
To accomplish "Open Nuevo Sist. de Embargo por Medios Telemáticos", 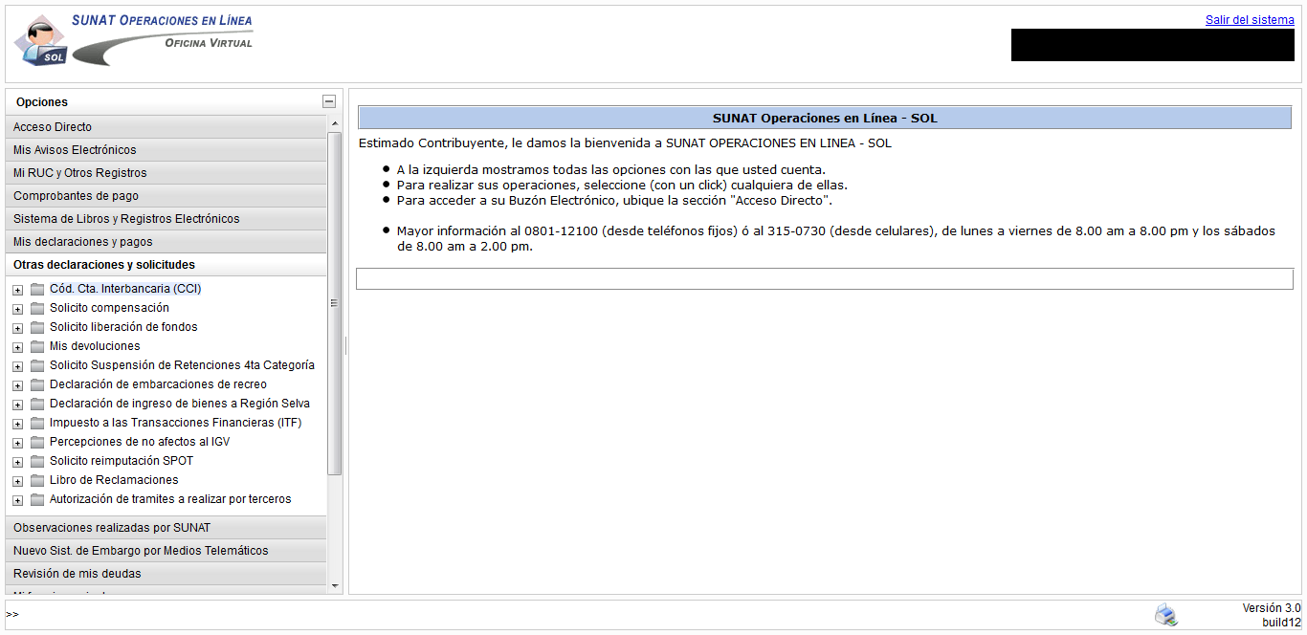I will tap(166, 551).
